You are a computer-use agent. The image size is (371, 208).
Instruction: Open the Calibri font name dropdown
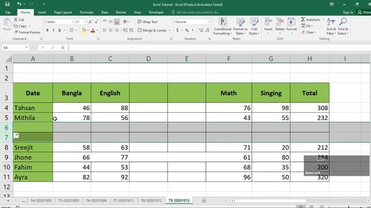(x=73, y=22)
